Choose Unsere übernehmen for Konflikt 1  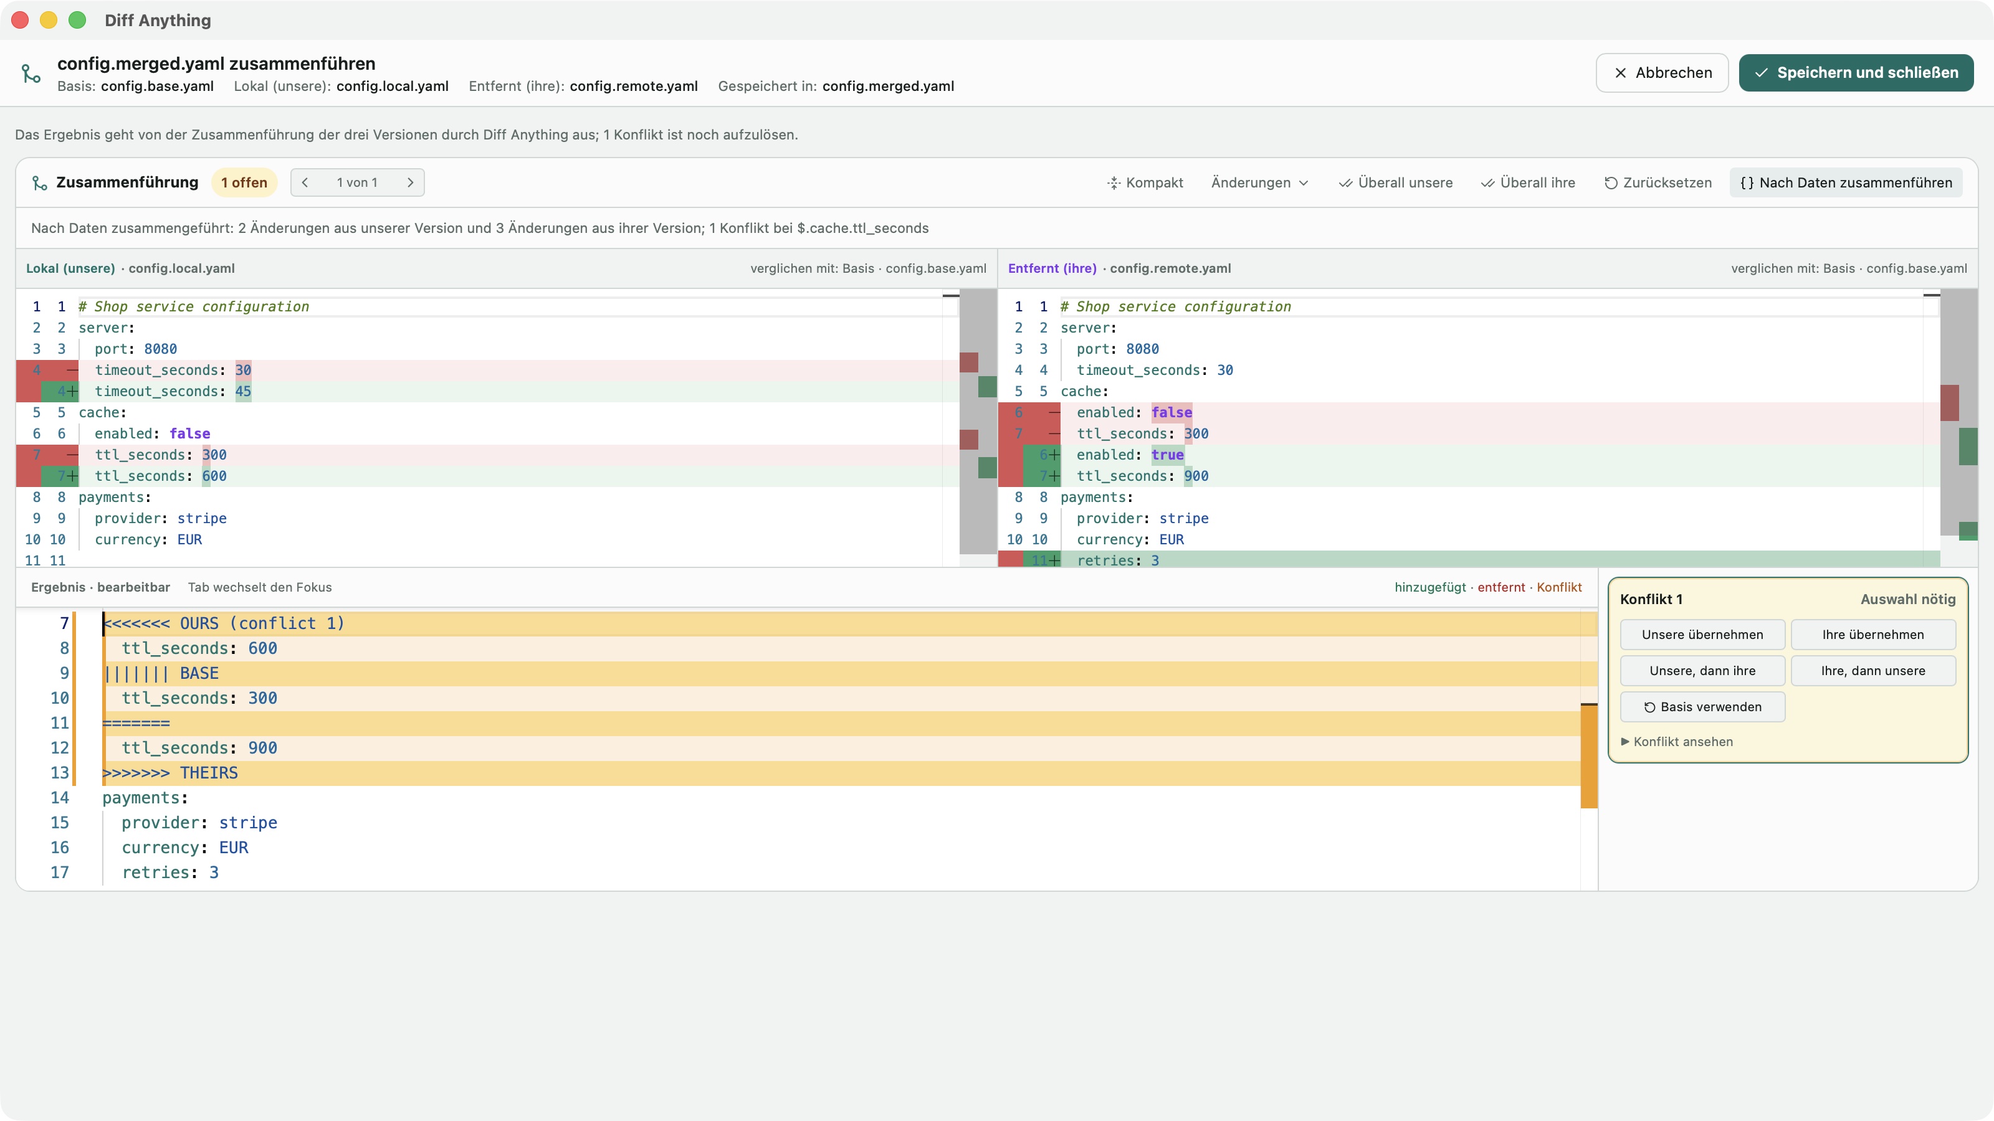pos(1702,635)
